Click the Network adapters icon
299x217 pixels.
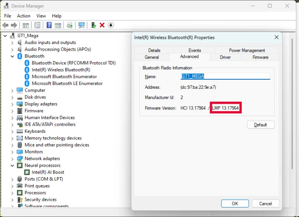(x=20, y=158)
